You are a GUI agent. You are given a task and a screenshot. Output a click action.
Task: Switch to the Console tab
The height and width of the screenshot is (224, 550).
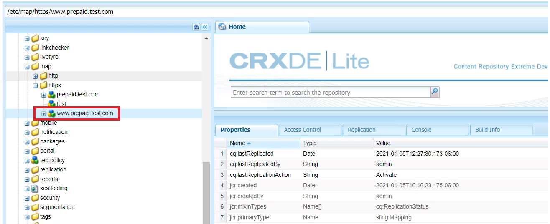pos(438,130)
